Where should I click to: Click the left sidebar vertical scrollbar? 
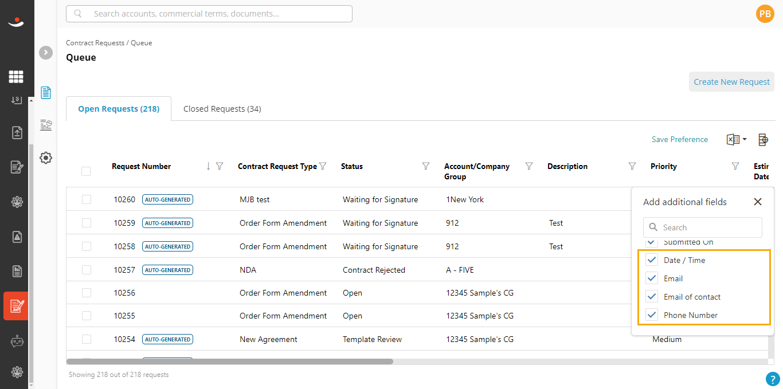tap(31, 264)
